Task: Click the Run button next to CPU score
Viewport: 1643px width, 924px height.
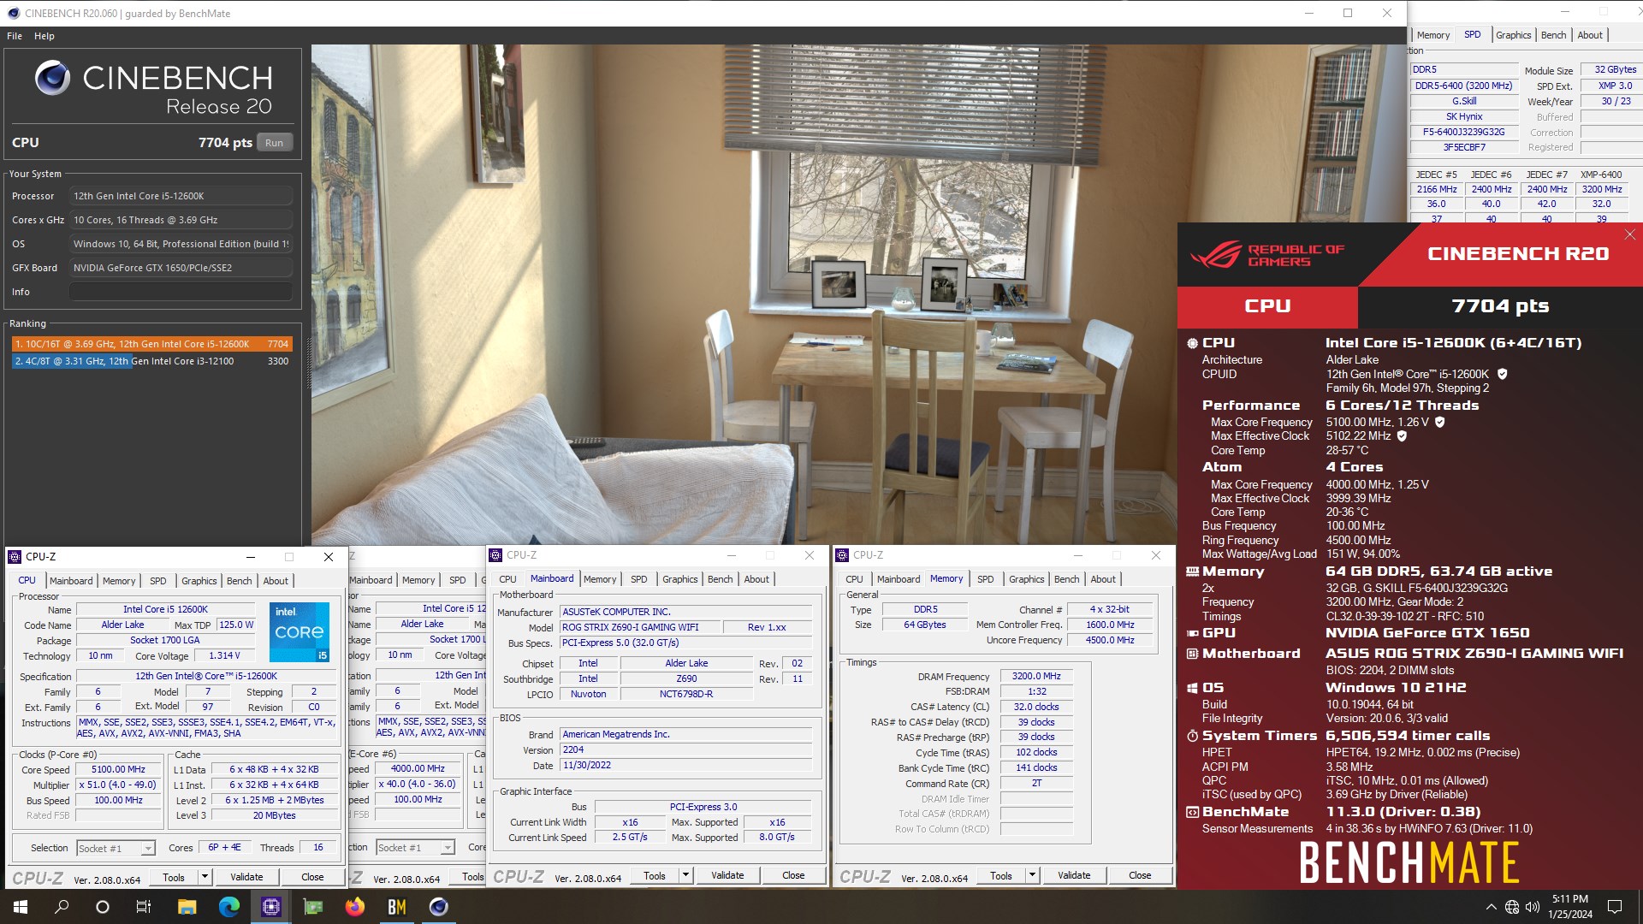Action: coord(274,143)
